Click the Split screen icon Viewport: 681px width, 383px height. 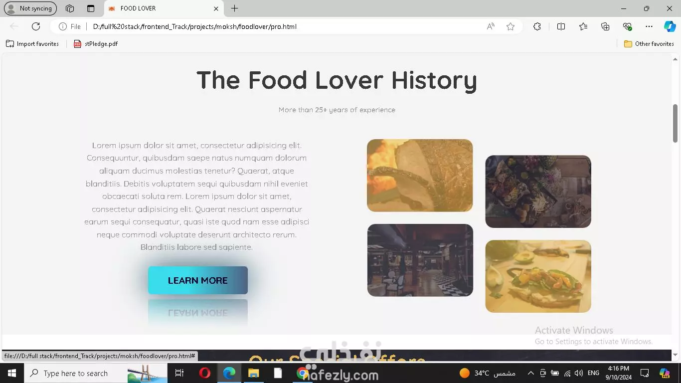click(561, 26)
